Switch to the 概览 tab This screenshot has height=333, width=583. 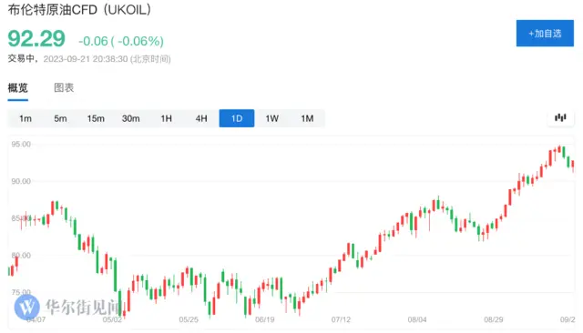click(18, 88)
